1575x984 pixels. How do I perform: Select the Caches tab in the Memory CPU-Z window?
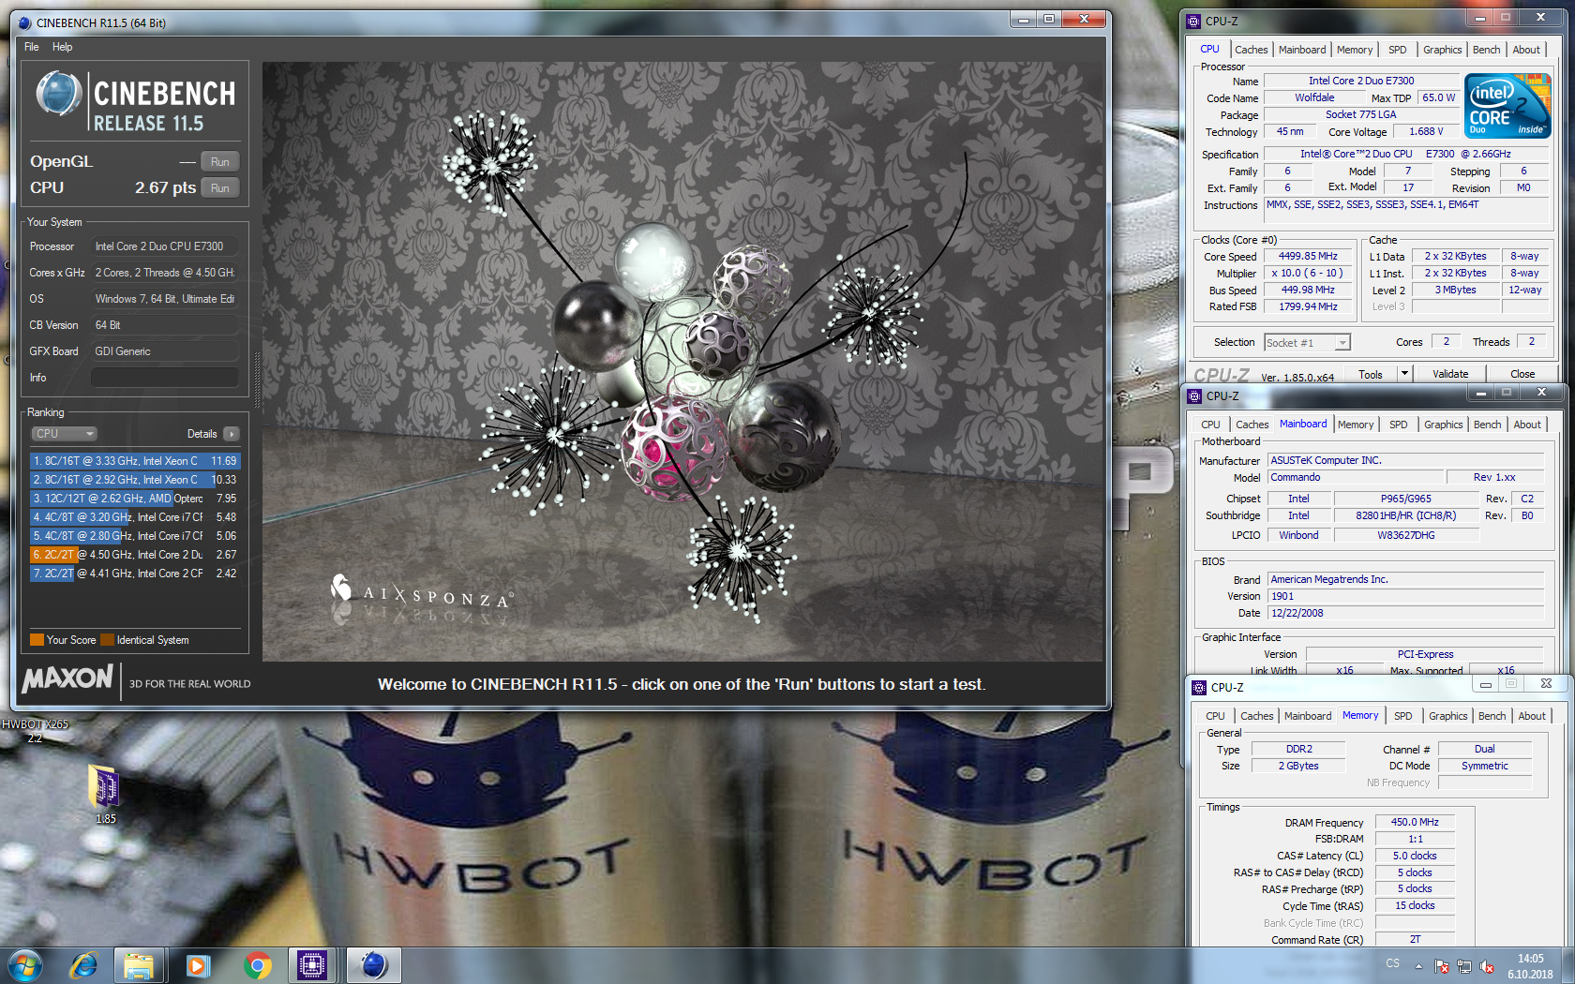(x=1257, y=716)
